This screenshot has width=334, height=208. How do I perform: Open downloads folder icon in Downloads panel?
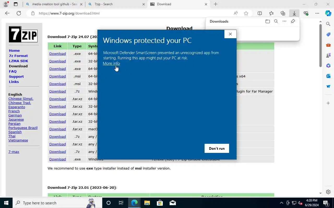click(x=268, y=21)
